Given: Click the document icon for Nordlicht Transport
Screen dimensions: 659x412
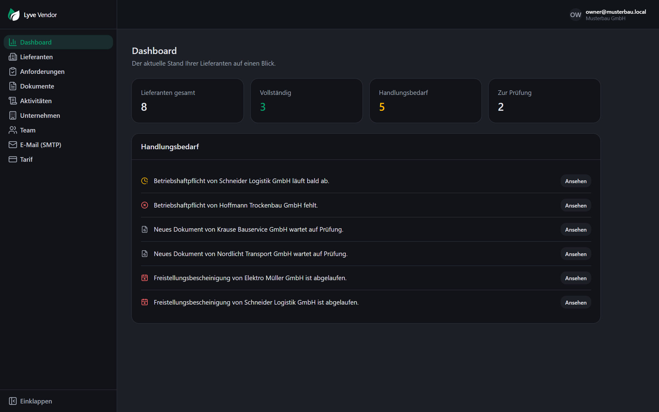Looking at the screenshot, I should (x=145, y=254).
